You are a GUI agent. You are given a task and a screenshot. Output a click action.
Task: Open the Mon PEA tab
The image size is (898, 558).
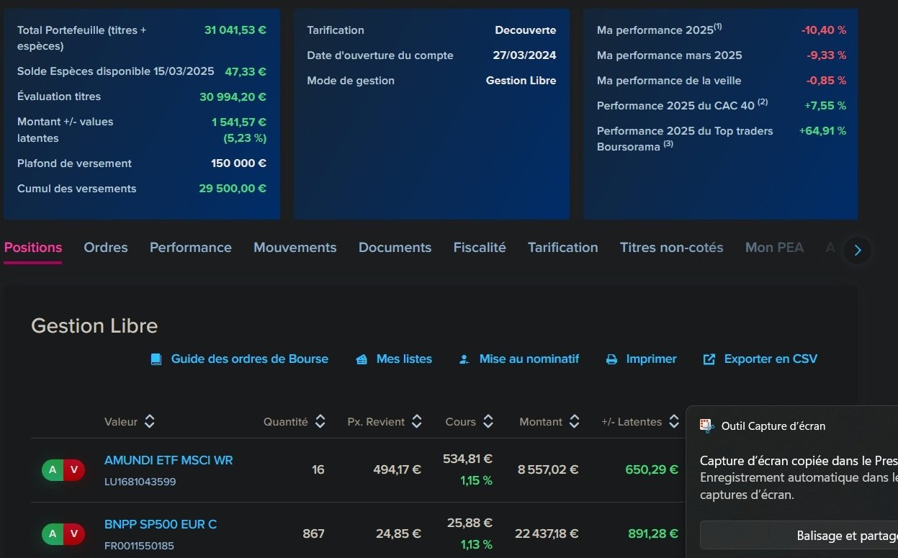coord(774,248)
